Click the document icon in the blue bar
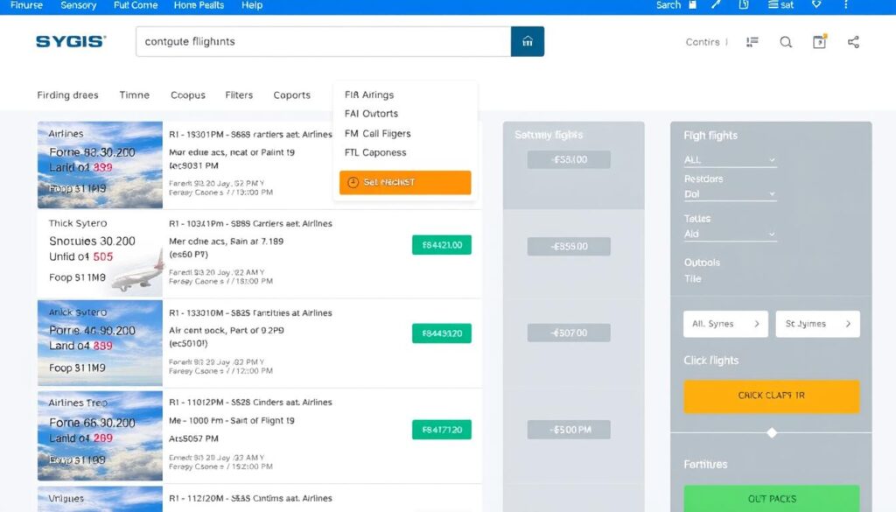Viewport: 896px width, 512px height. [x=744, y=5]
